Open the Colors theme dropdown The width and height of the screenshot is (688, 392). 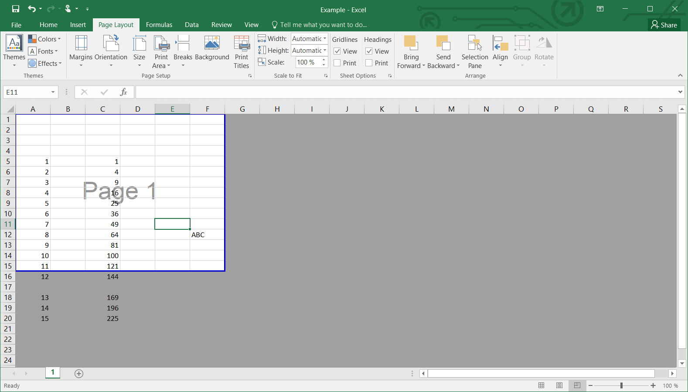(44, 39)
